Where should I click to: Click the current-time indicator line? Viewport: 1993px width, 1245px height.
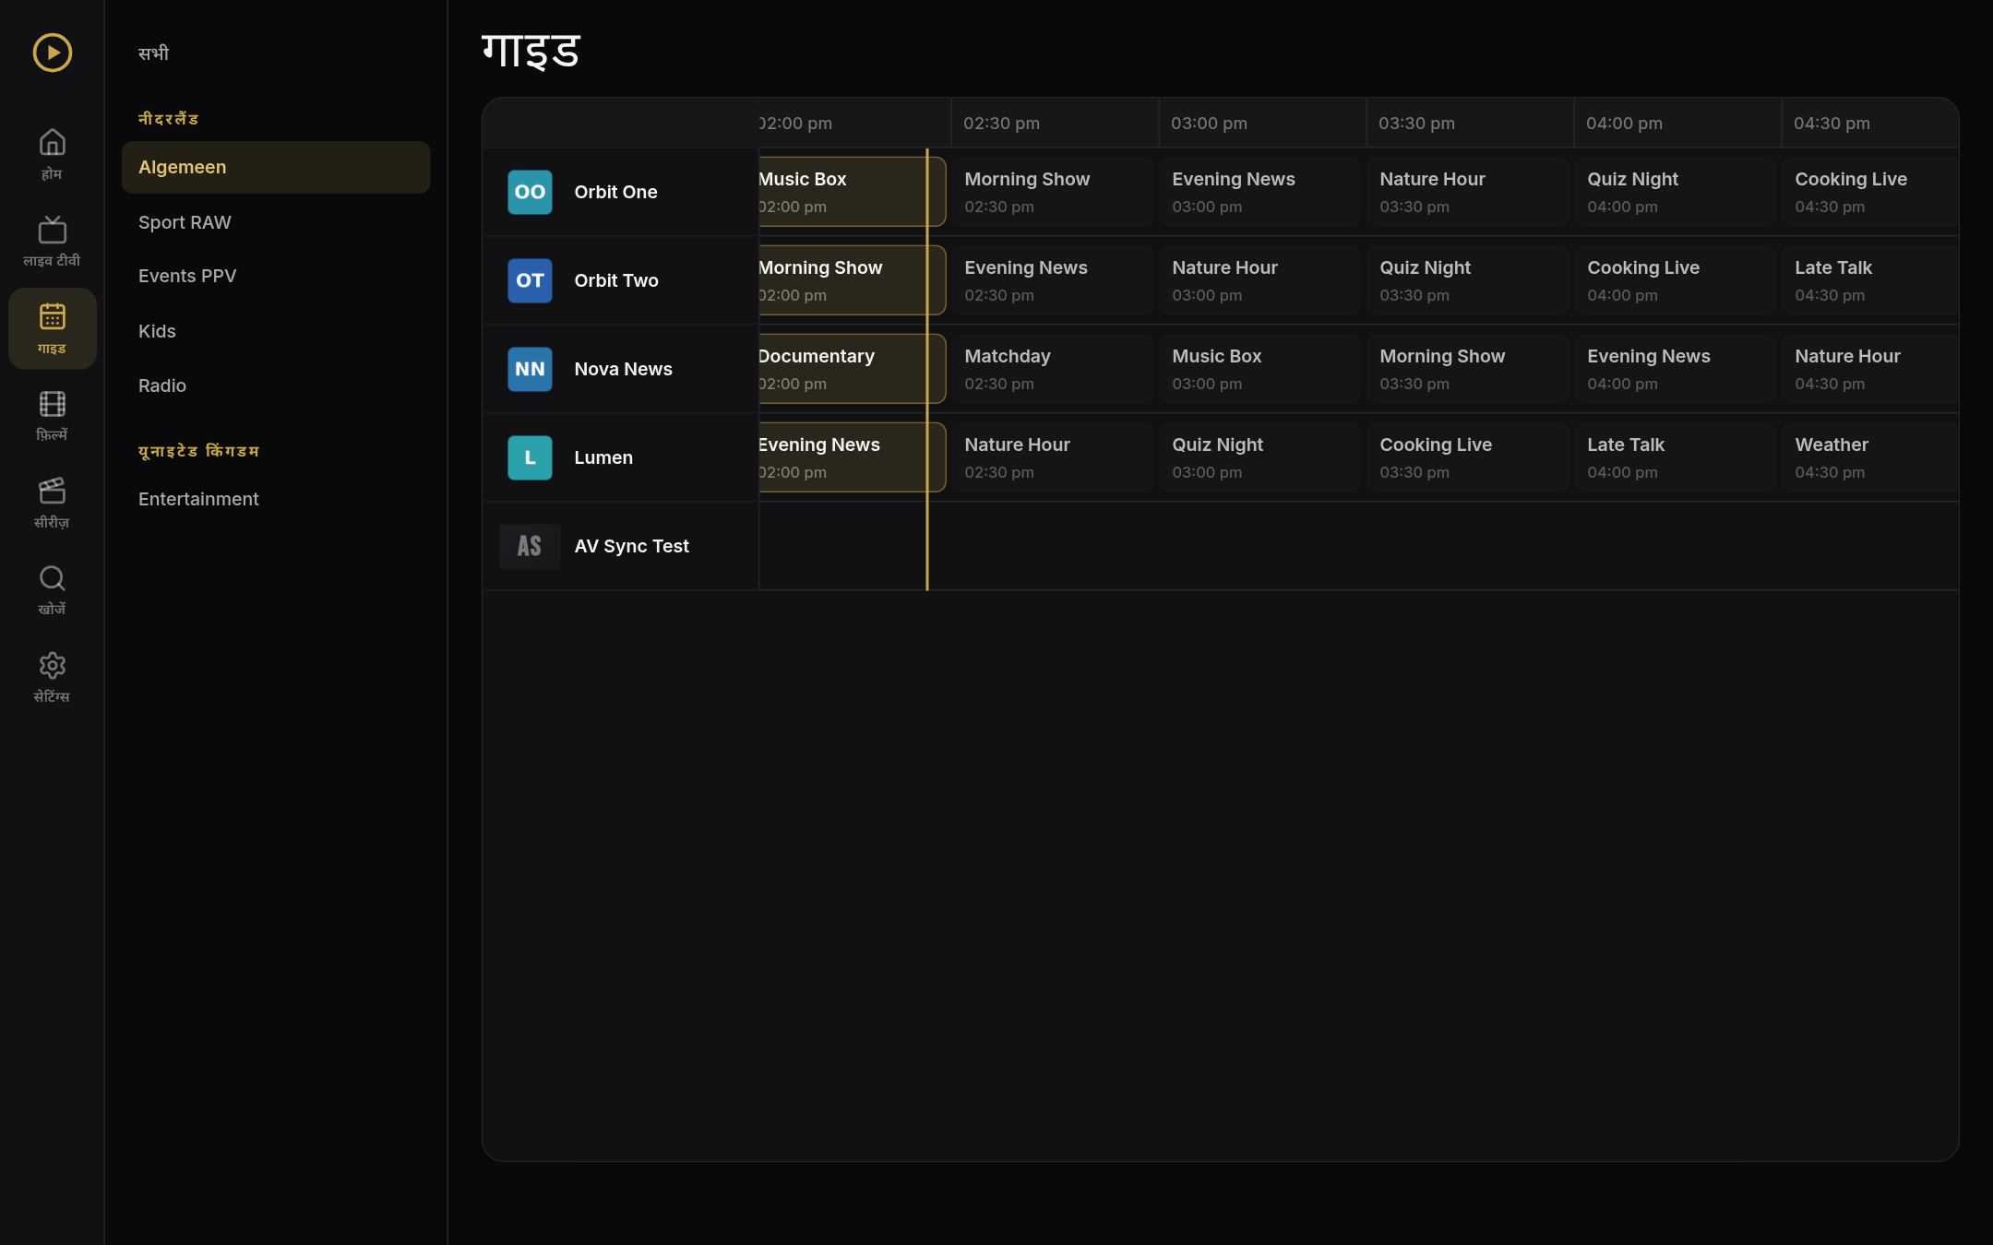(x=927, y=369)
